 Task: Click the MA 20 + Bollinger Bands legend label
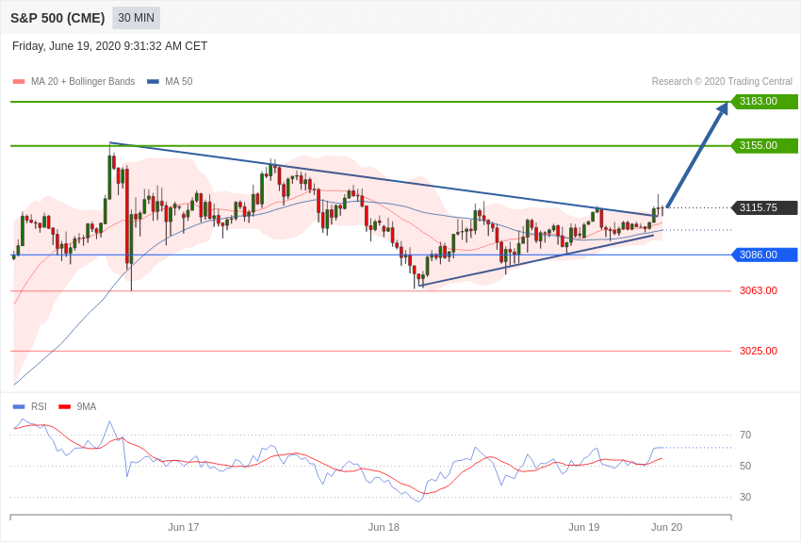[x=83, y=81]
